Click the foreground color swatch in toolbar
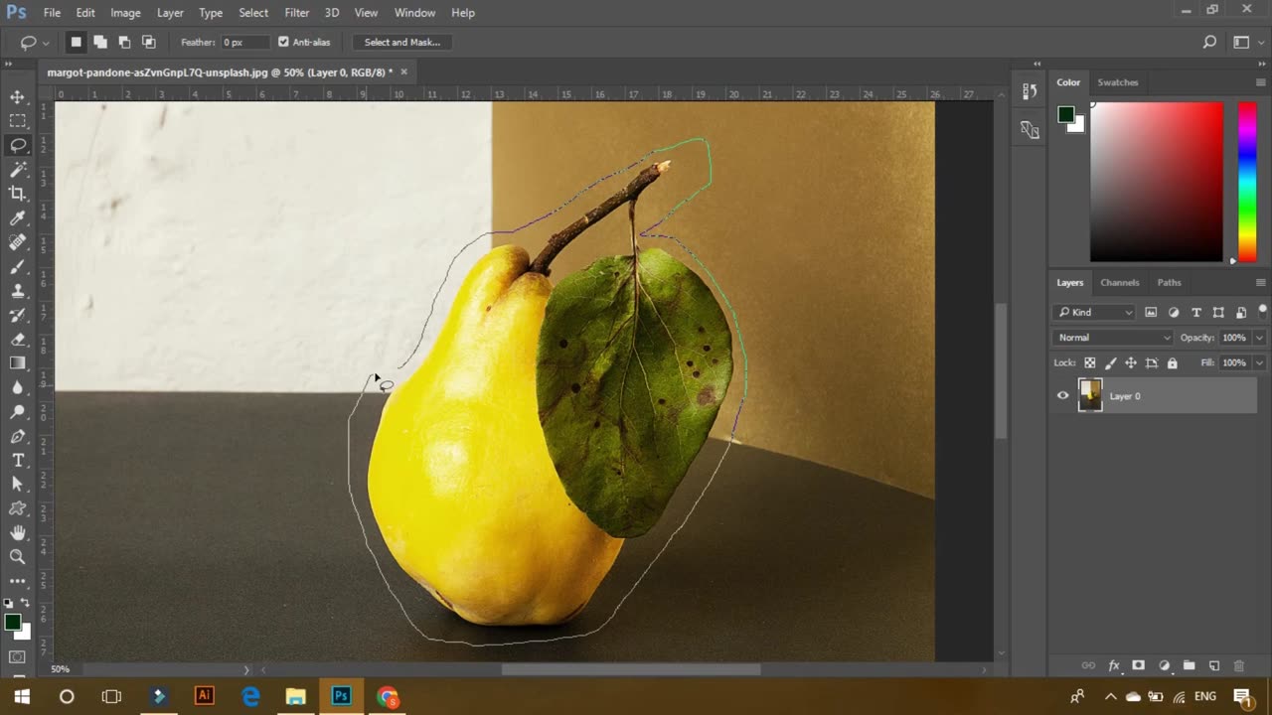This screenshot has width=1272, height=715. 12,622
